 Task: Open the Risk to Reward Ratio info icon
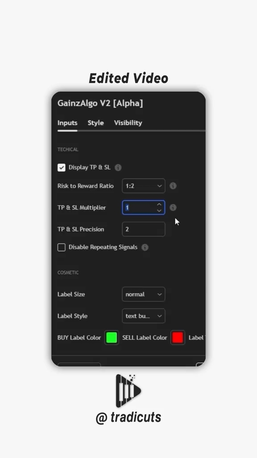173,186
